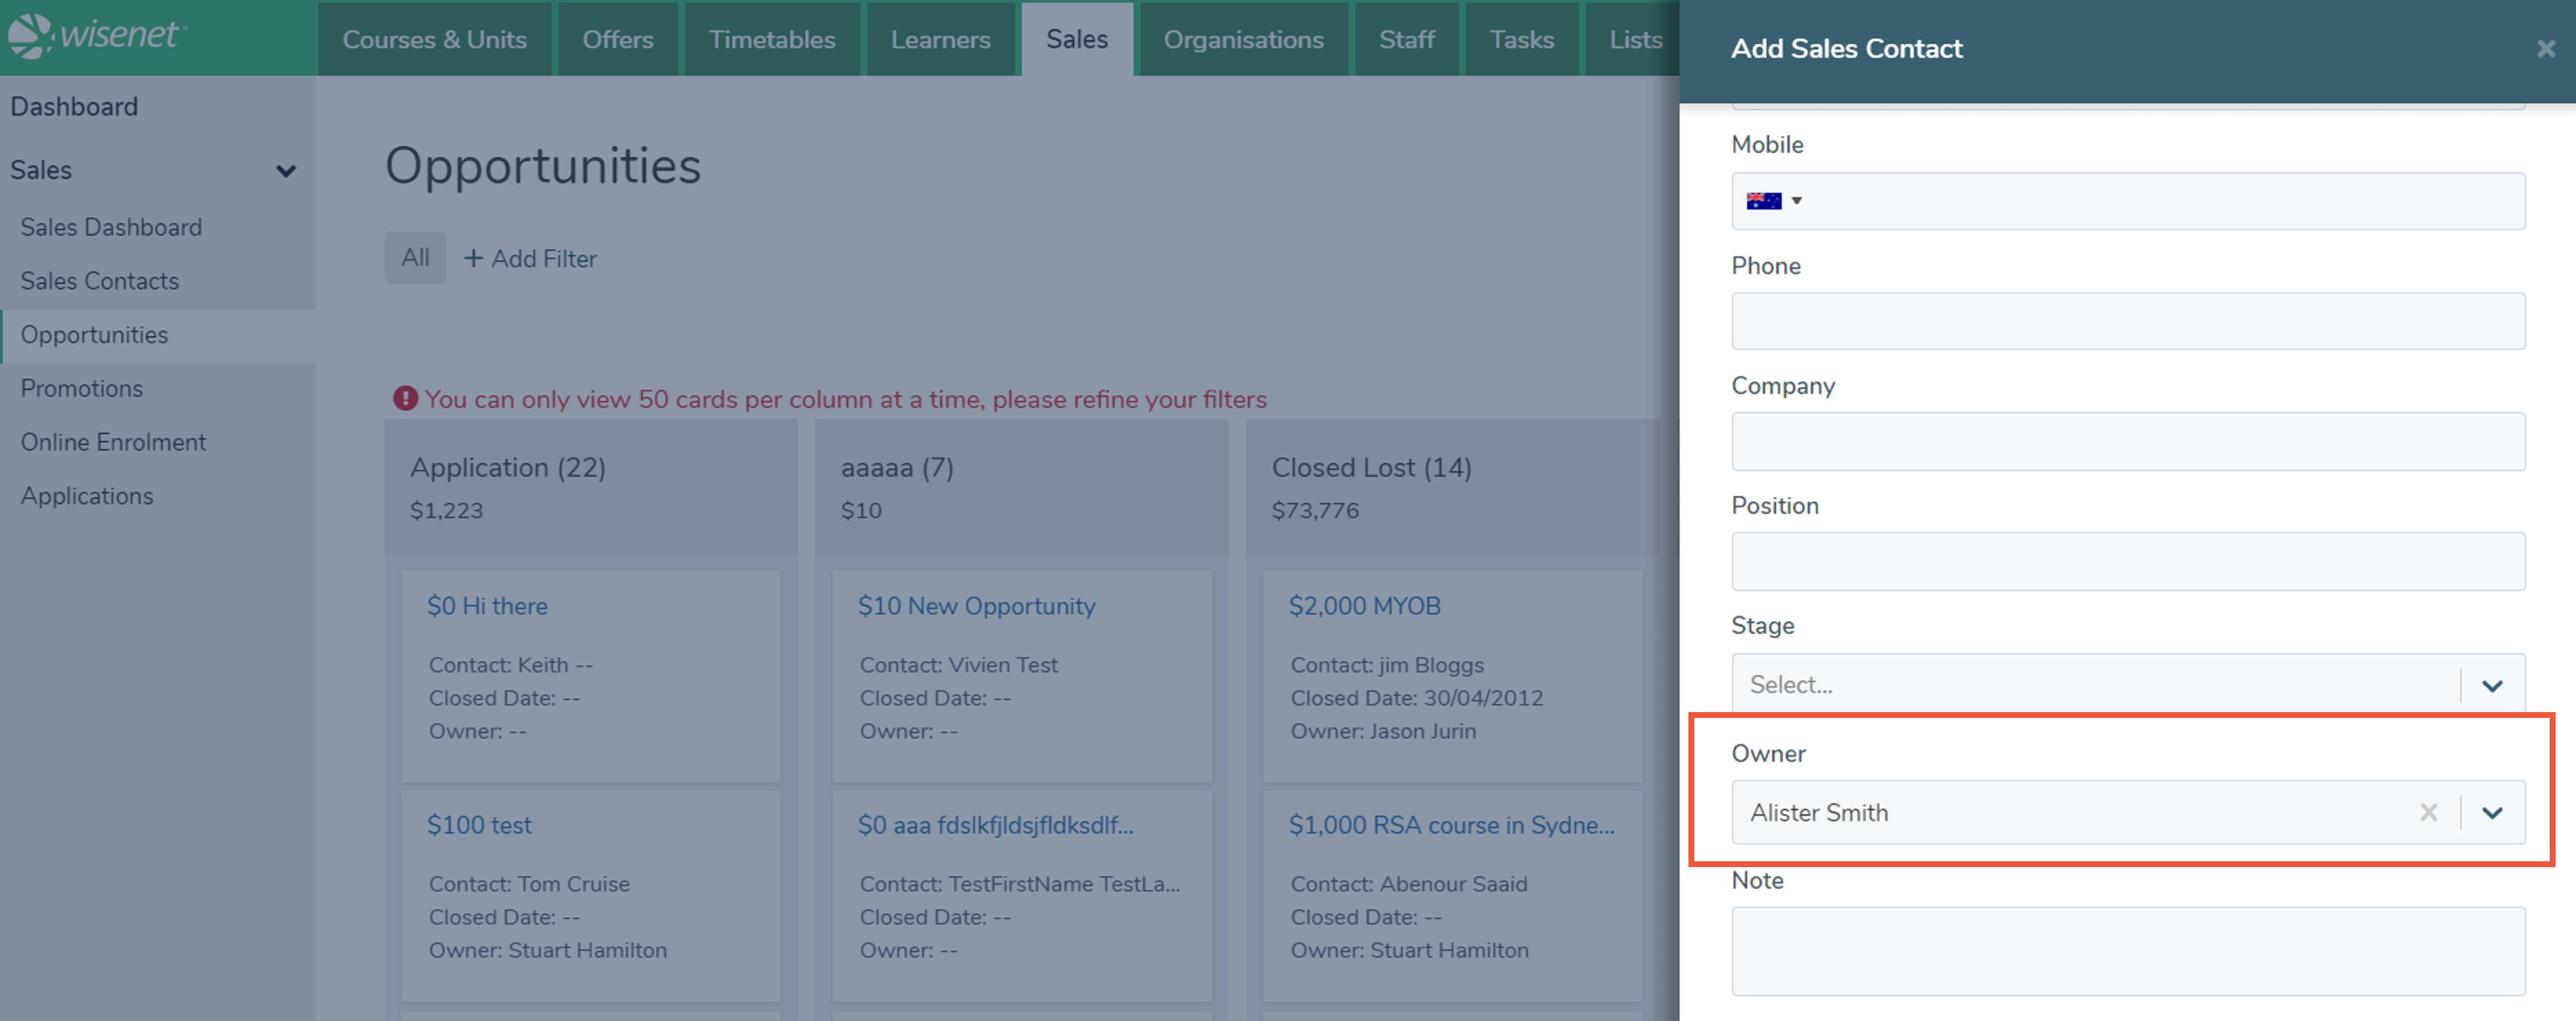
Task: Open the $1,000 RSA course opportunity
Action: (1451, 825)
